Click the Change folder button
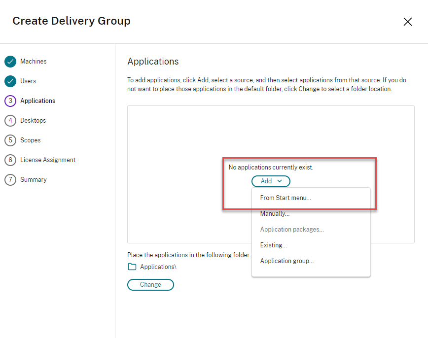This screenshot has width=428, height=338. click(150, 285)
